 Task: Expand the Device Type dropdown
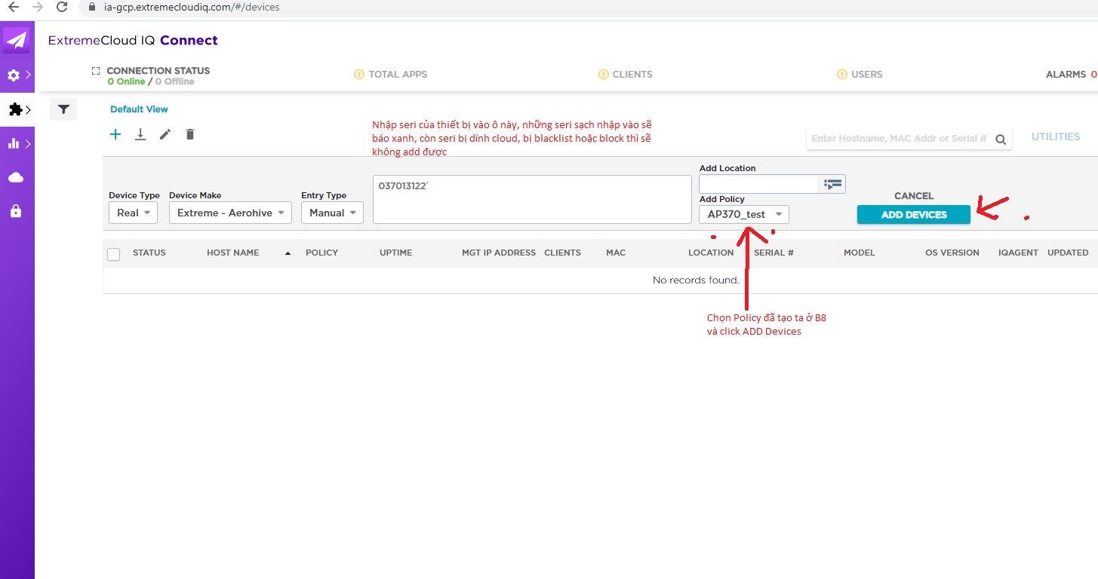click(x=134, y=213)
